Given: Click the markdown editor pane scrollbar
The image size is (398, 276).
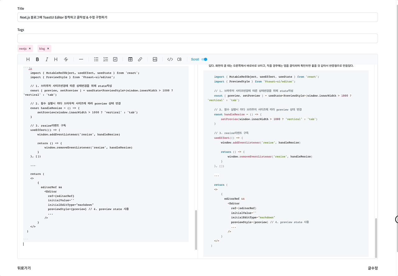Looking at the screenshot, I should pyautogui.click(x=196, y=230).
